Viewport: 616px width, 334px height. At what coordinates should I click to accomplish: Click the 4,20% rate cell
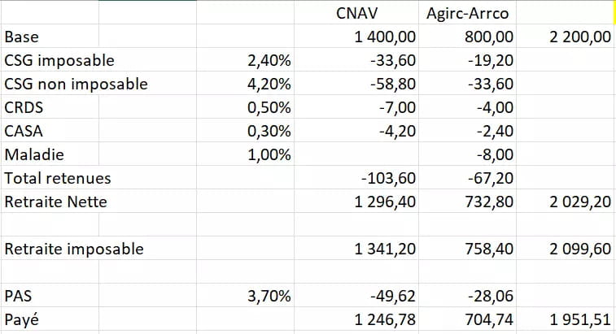pyautogui.click(x=269, y=84)
